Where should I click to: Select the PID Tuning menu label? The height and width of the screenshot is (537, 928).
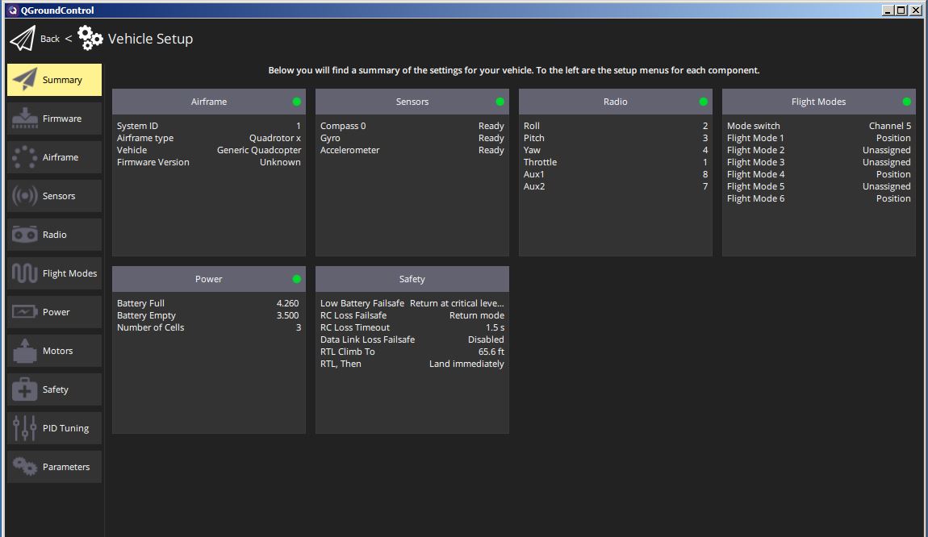[65, 428]
